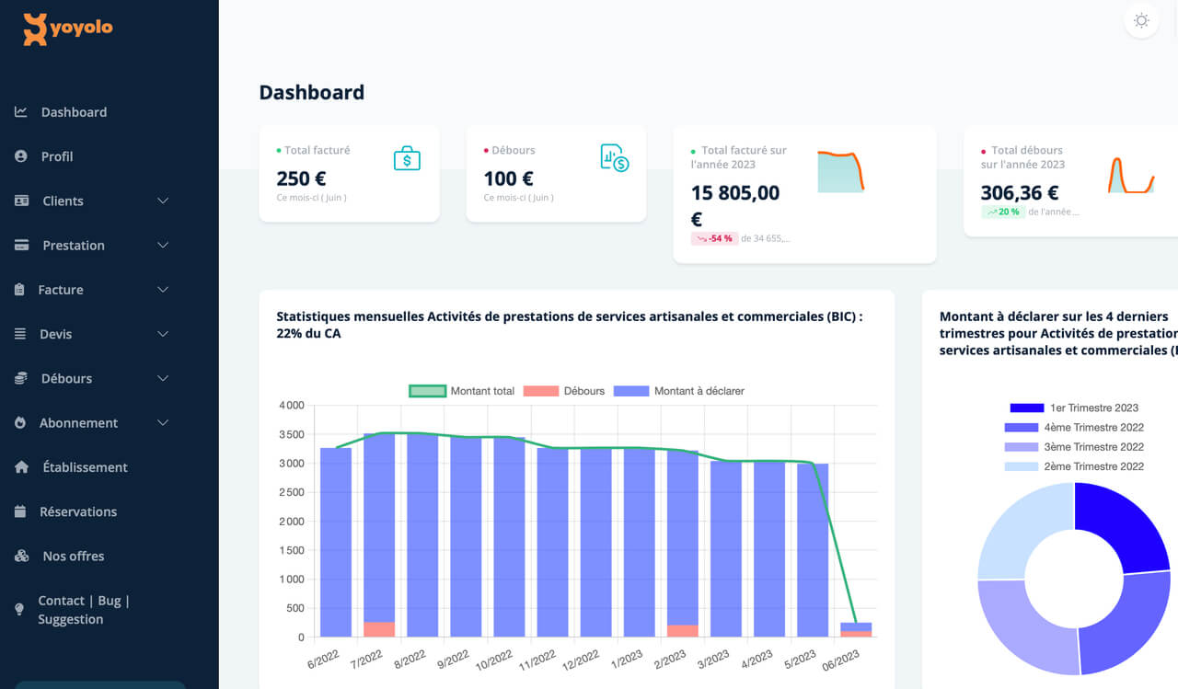Click the Nos offres cubes icon
The image size is (1178, 689).
coord(22,557)
